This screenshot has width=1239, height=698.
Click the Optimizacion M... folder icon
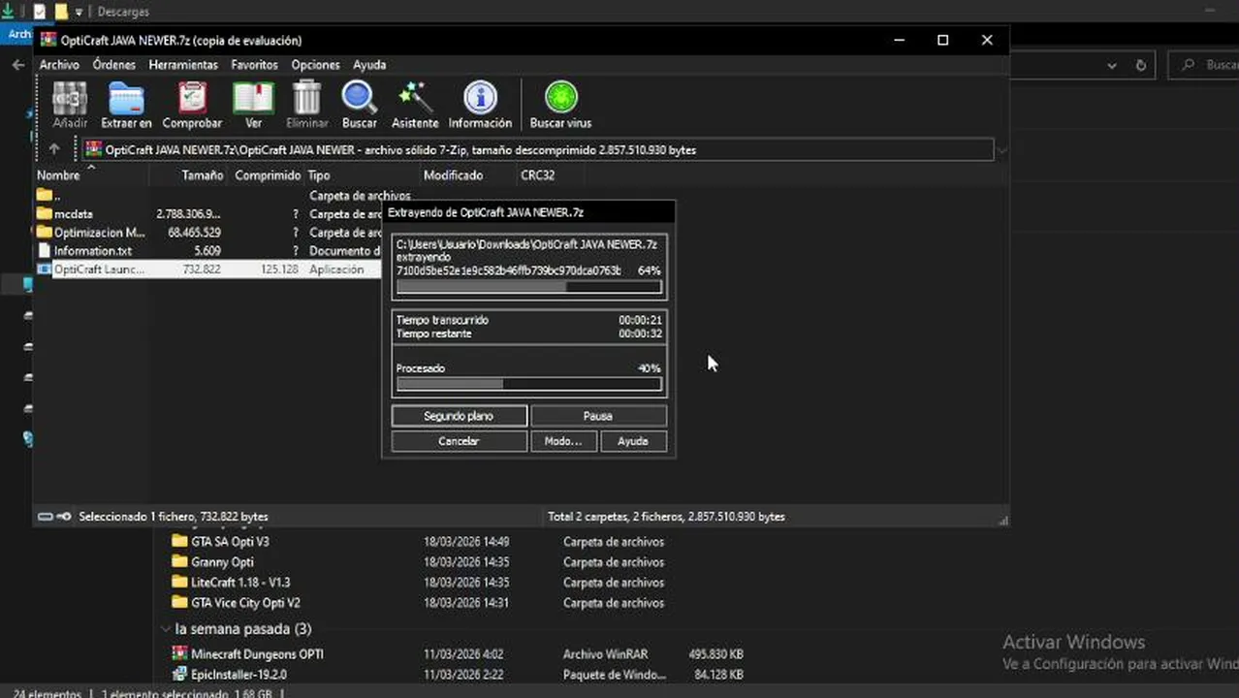click(x=44, y=232)
